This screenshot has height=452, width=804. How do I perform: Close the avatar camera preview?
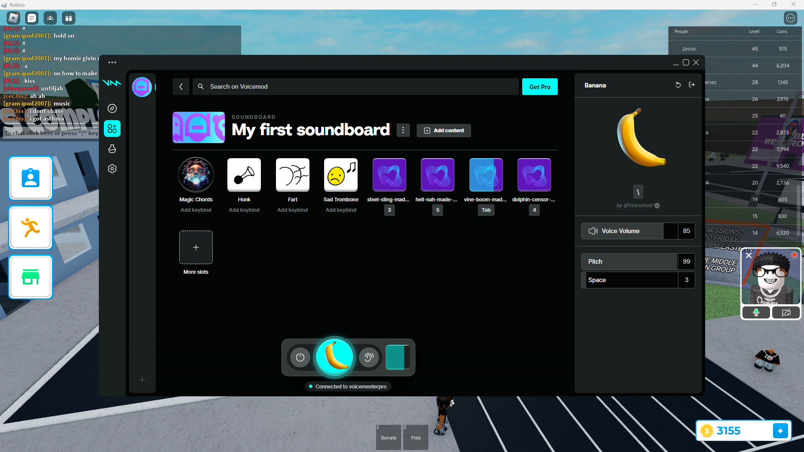[x=749, y=255]
